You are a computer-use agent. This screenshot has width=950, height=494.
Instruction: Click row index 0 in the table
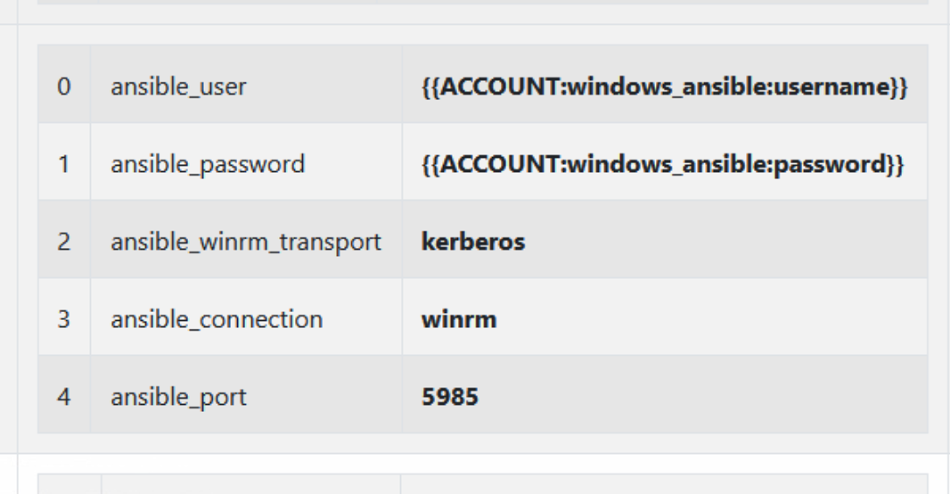pyautogui.click(x=63, y=86)
